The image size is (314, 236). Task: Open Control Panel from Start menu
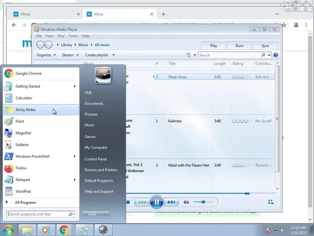(x=96, y=159)
